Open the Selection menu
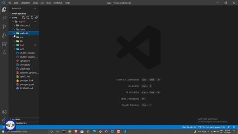The height and width of the screenshot is (134, 238). pos(25,3)
